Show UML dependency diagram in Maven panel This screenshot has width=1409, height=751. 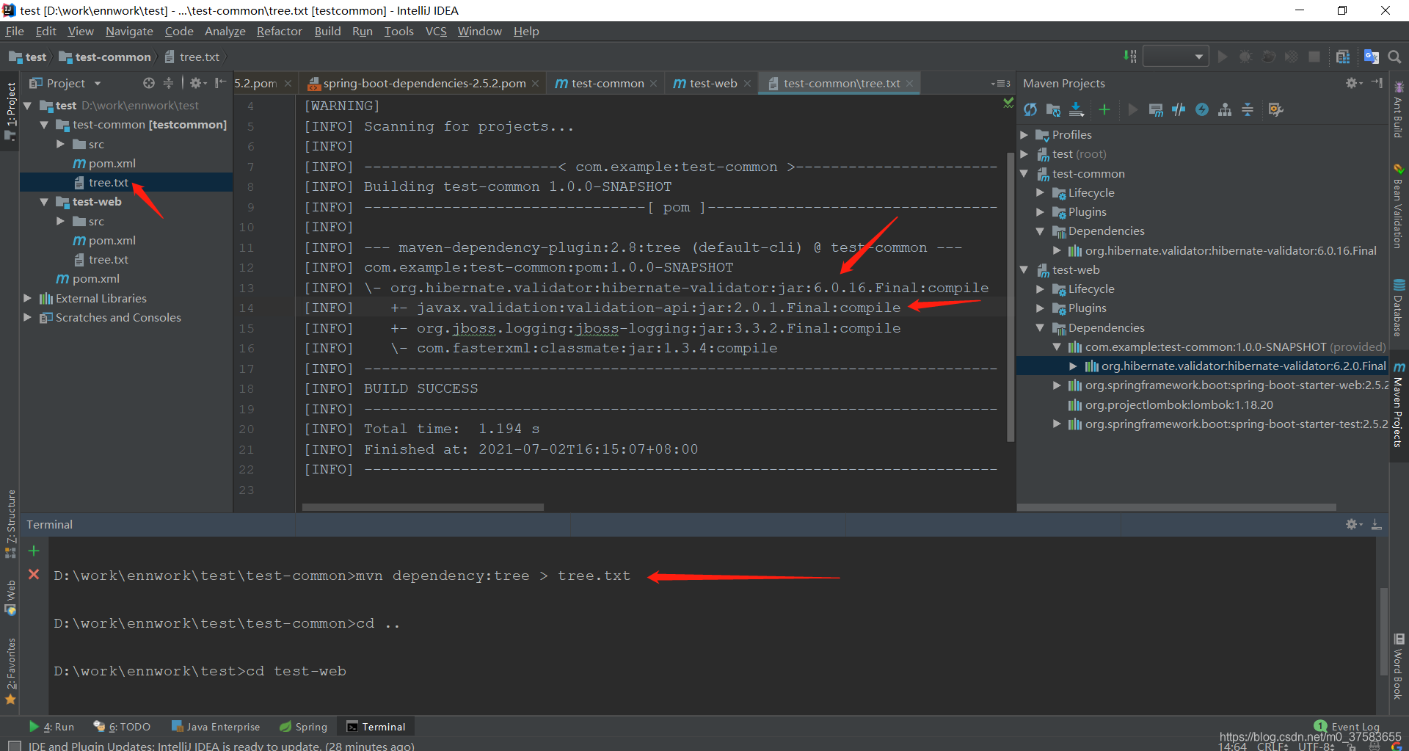click(1226, 109)
